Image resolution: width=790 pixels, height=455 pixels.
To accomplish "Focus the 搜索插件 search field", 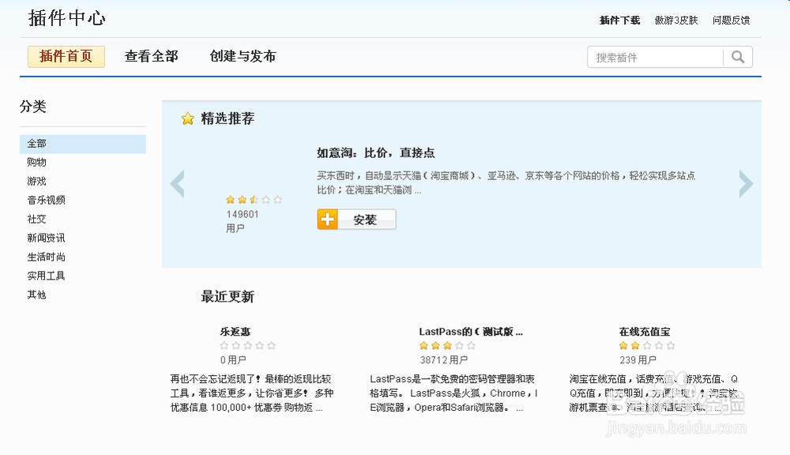I will 656,57.
